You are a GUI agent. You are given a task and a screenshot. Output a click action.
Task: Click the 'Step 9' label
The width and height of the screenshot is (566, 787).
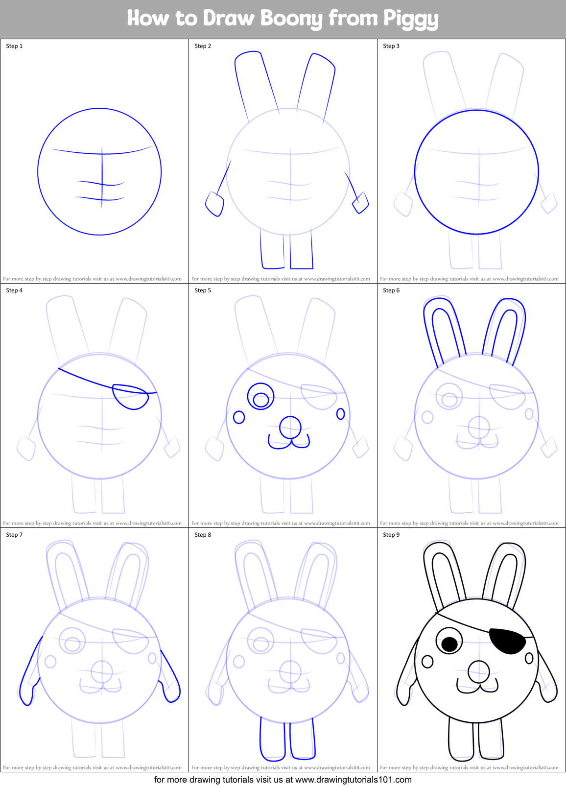tap(391, 535)
